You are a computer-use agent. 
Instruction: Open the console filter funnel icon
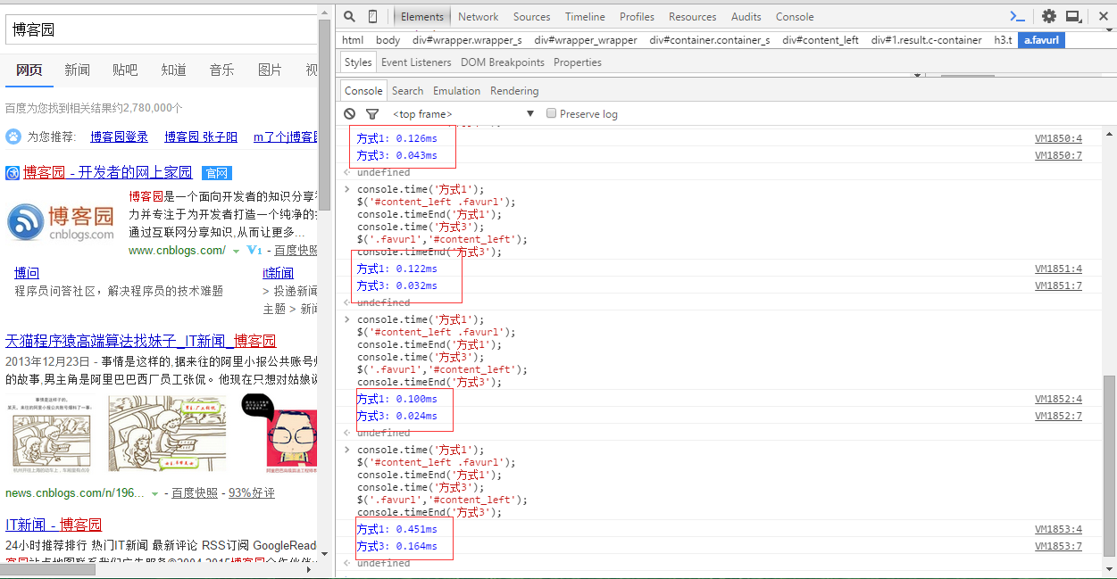[x=372, y=114]
